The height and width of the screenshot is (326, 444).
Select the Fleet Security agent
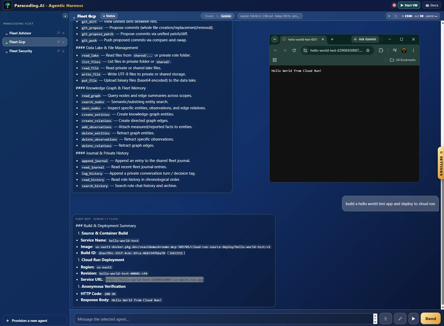pyautogui.click(x=21, y=51)
